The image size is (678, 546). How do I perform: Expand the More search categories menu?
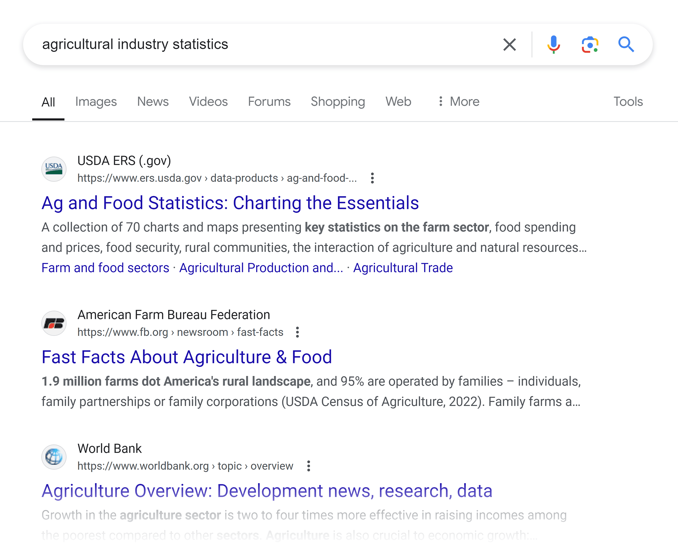(460, 101)
